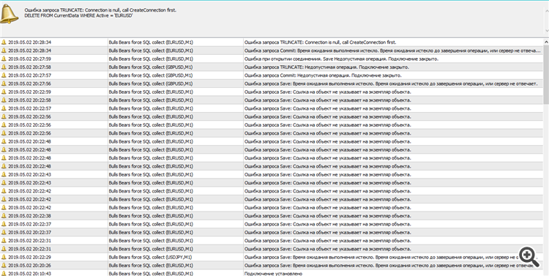The image size is (549, 276).
Task: Select row 'Ошибка при открытии соединения'
Action: 272,59
